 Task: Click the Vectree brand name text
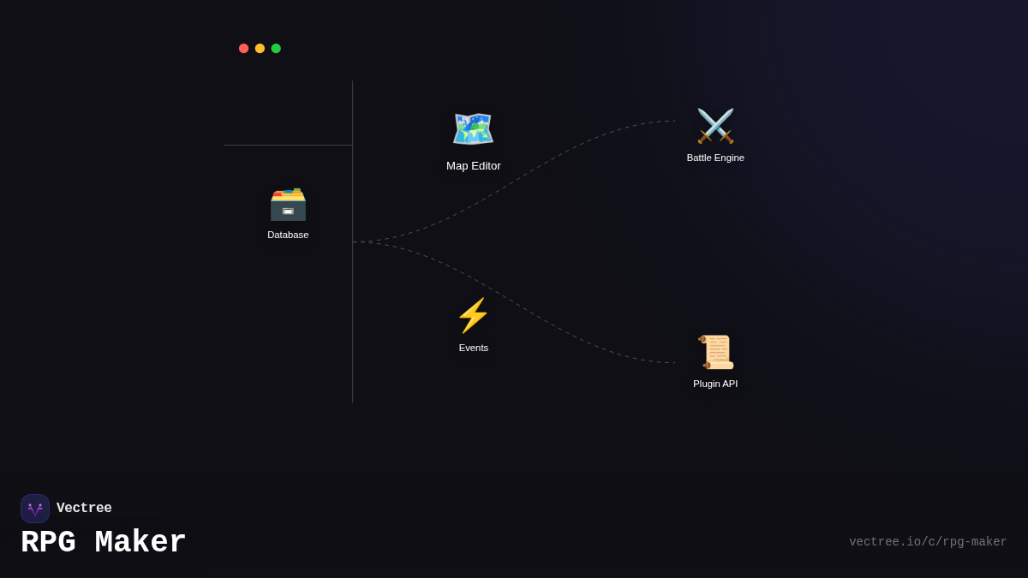pyautogui.click(x=84, y=509)
